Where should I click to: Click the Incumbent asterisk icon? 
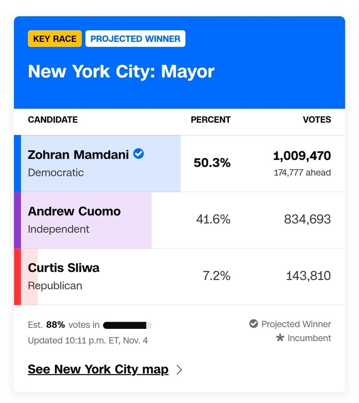tap(280, 338)
